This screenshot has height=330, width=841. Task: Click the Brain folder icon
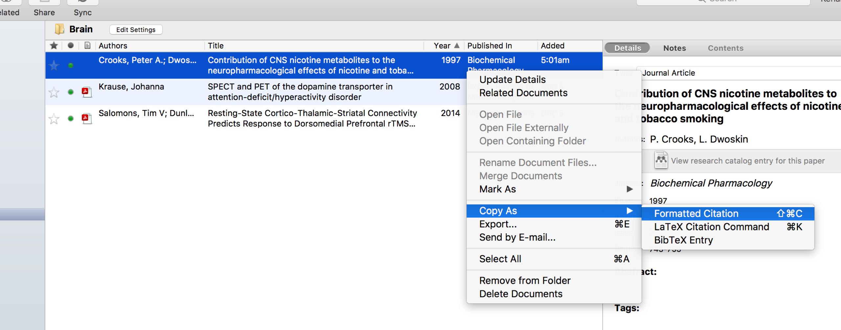(x=59, y=29)
